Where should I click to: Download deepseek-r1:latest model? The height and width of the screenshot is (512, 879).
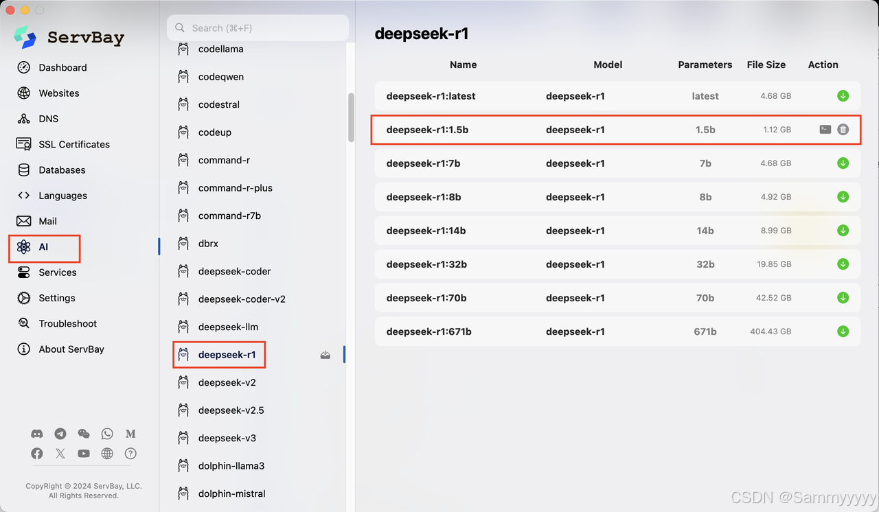coord(843,96)
